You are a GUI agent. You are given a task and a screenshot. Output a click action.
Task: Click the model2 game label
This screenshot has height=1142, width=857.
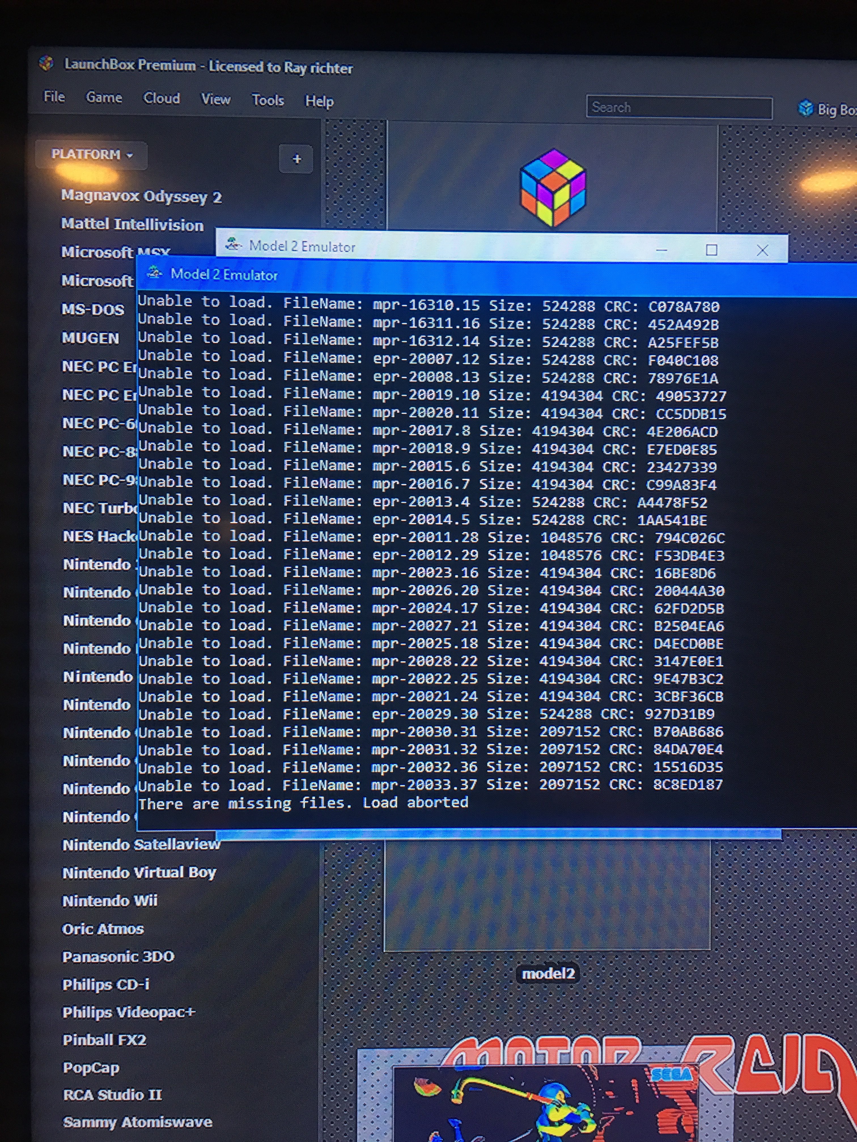[548, 974]
